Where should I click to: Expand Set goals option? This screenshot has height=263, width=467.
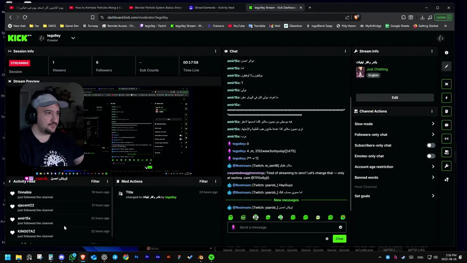433,196
